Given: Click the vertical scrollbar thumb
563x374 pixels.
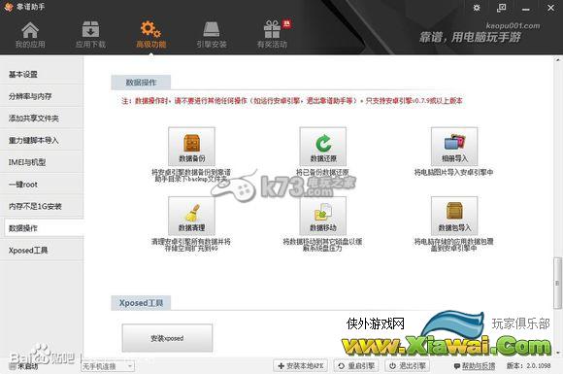Looking at the screenshot, I should tap(557, 283).
